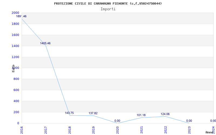This screenshot has width=216, height=135.
Task: Click the 1200 y-axis tick label
Action: [15, 57]
